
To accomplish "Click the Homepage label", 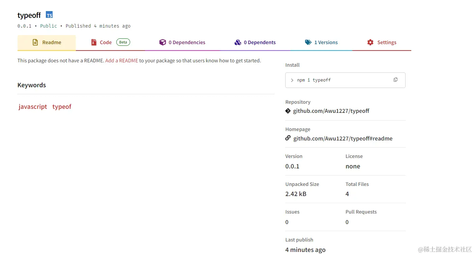I will click(x=298, y=129).
